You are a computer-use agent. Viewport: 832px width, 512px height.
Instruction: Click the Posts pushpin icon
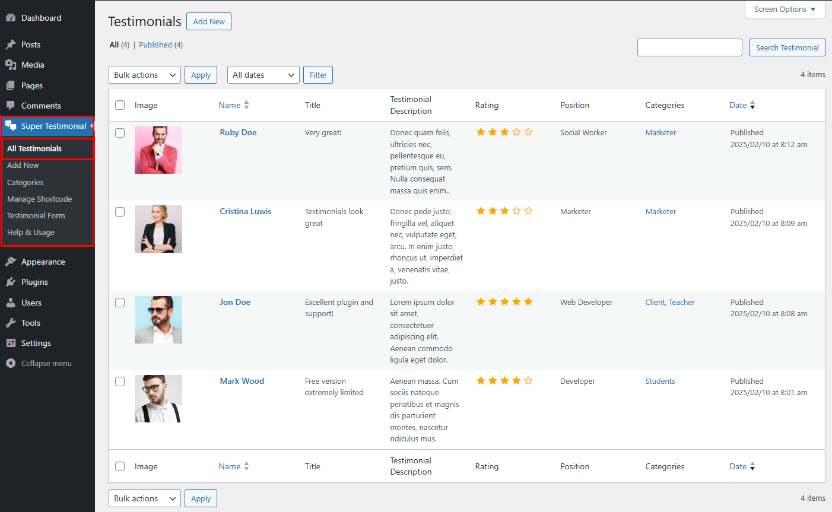(11, 44)
